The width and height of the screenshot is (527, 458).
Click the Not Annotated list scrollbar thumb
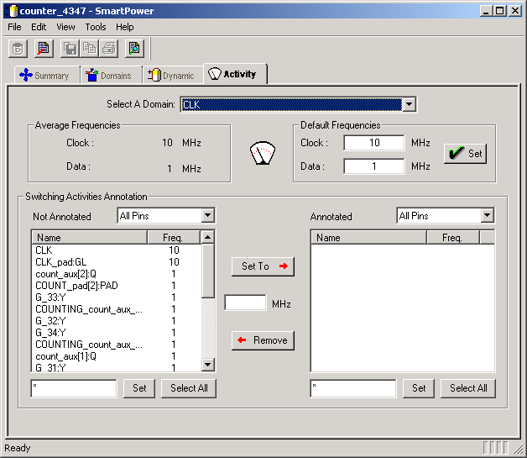pos(208,271)
